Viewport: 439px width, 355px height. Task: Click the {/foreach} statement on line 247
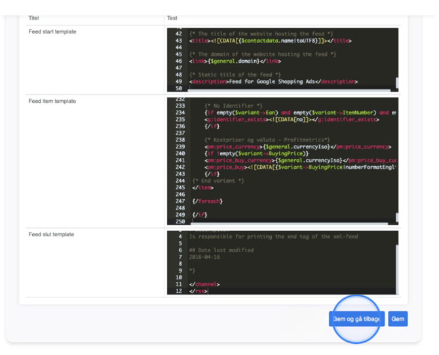click(208, 201)
